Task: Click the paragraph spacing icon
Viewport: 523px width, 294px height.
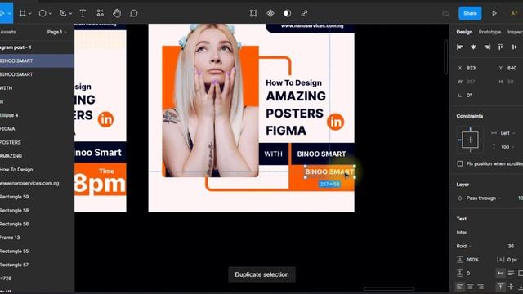Action: click(460, 274)
